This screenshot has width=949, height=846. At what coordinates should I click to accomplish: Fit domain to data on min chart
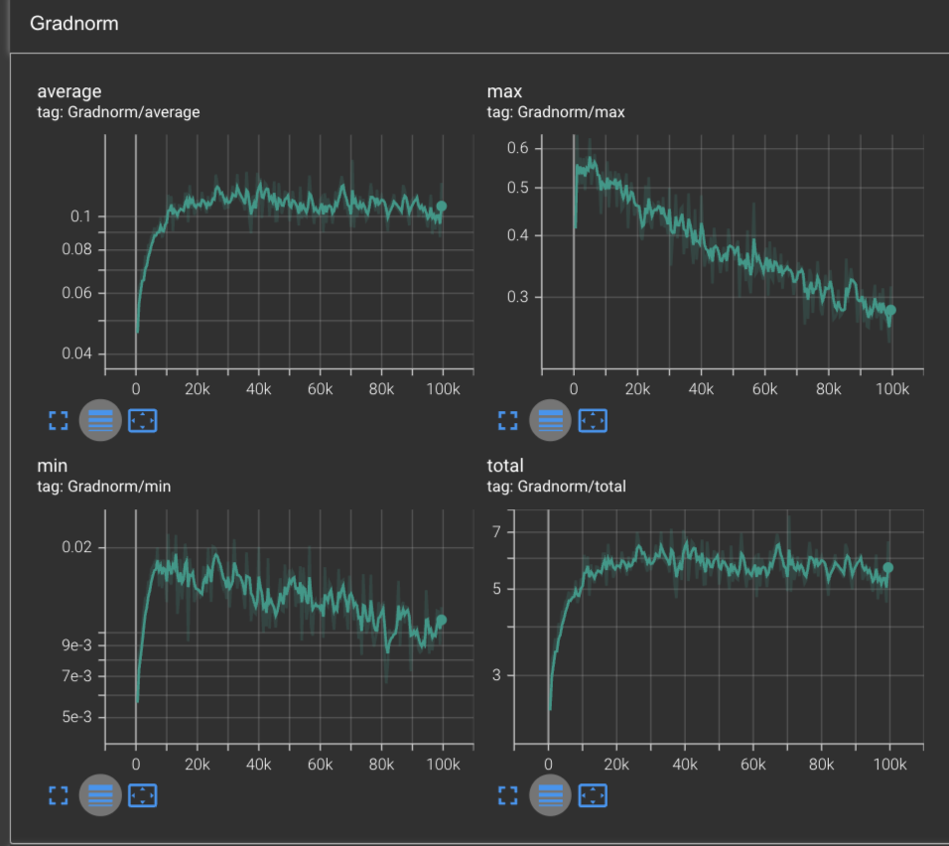(143, 795)
